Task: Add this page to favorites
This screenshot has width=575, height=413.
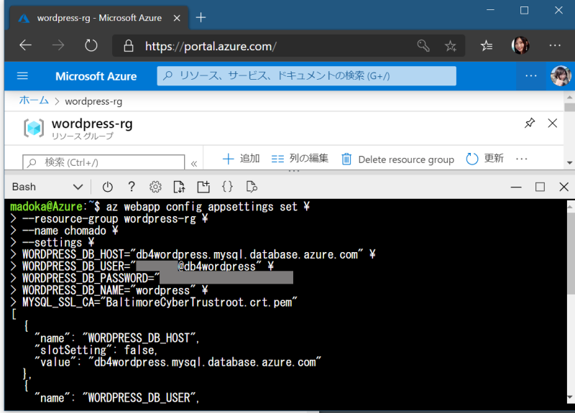Action: (451, 46)
